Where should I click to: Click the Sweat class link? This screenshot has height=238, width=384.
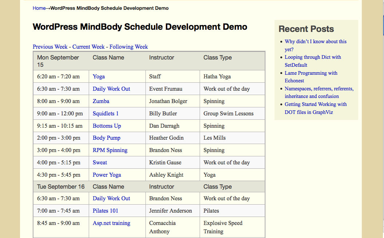pyautogui.click(x=100, y=163)
